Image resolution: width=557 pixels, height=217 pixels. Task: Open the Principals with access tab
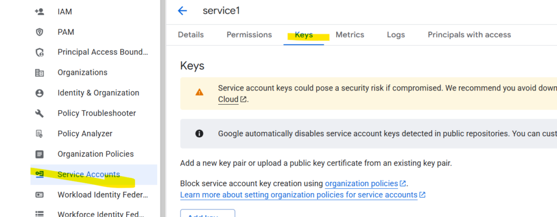(x=469, y=35)
